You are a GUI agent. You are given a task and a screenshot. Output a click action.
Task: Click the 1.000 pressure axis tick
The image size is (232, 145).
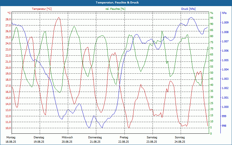click(225, 107)
